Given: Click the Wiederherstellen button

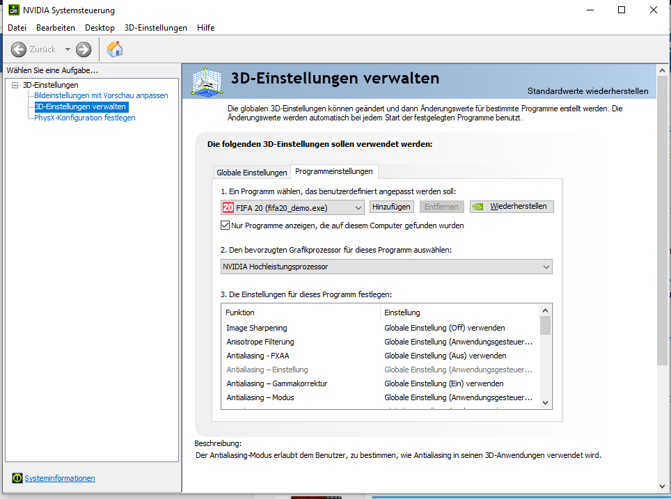Looking at the screenshot, I should pyautogui.click(x=512, y=207).
